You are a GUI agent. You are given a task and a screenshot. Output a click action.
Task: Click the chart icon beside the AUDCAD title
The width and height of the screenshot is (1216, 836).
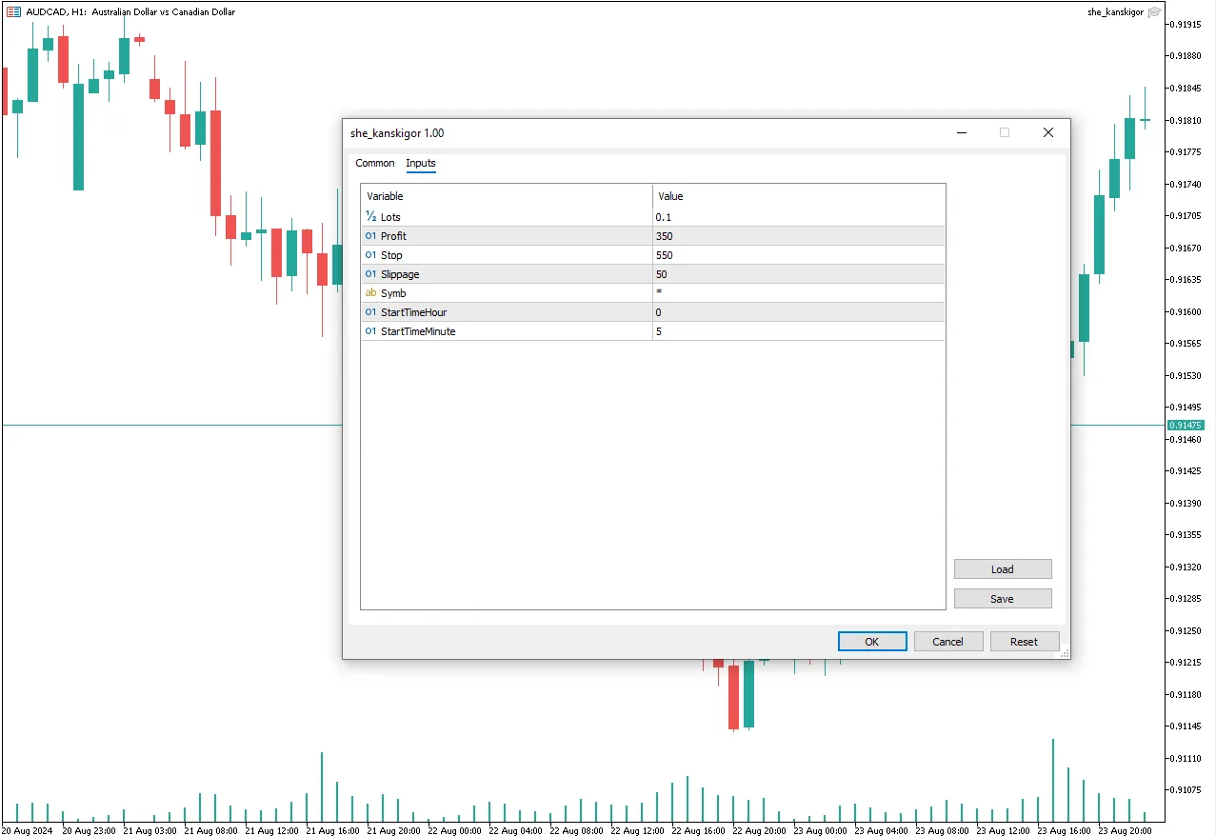pyautogui.click(x=13, y=12)
